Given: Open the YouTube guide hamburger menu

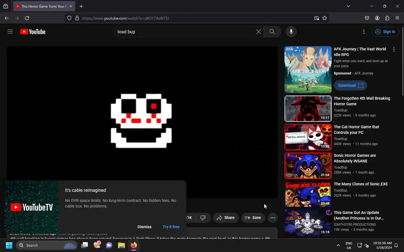Looking at the screenshot, I should click(x=10, y=32).
